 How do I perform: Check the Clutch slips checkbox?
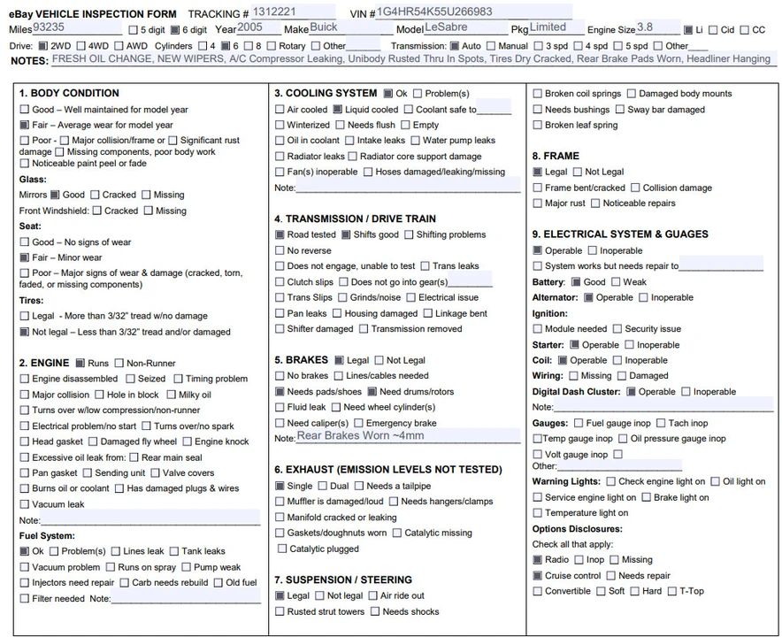[x=280, y=282]
